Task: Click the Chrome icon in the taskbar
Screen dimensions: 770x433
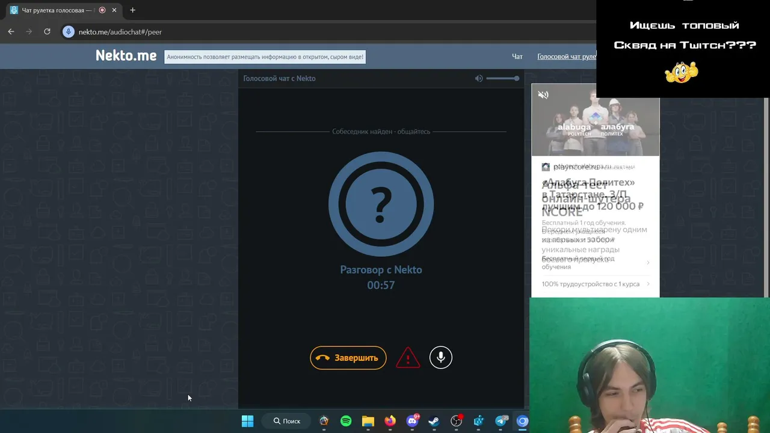Action: pyautogui.click(x=522, y=421)
